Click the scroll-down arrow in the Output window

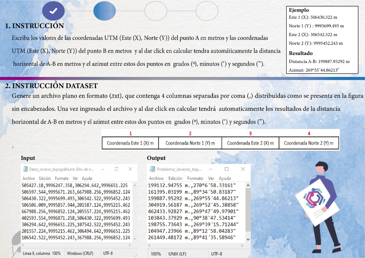tap(248, 239)
